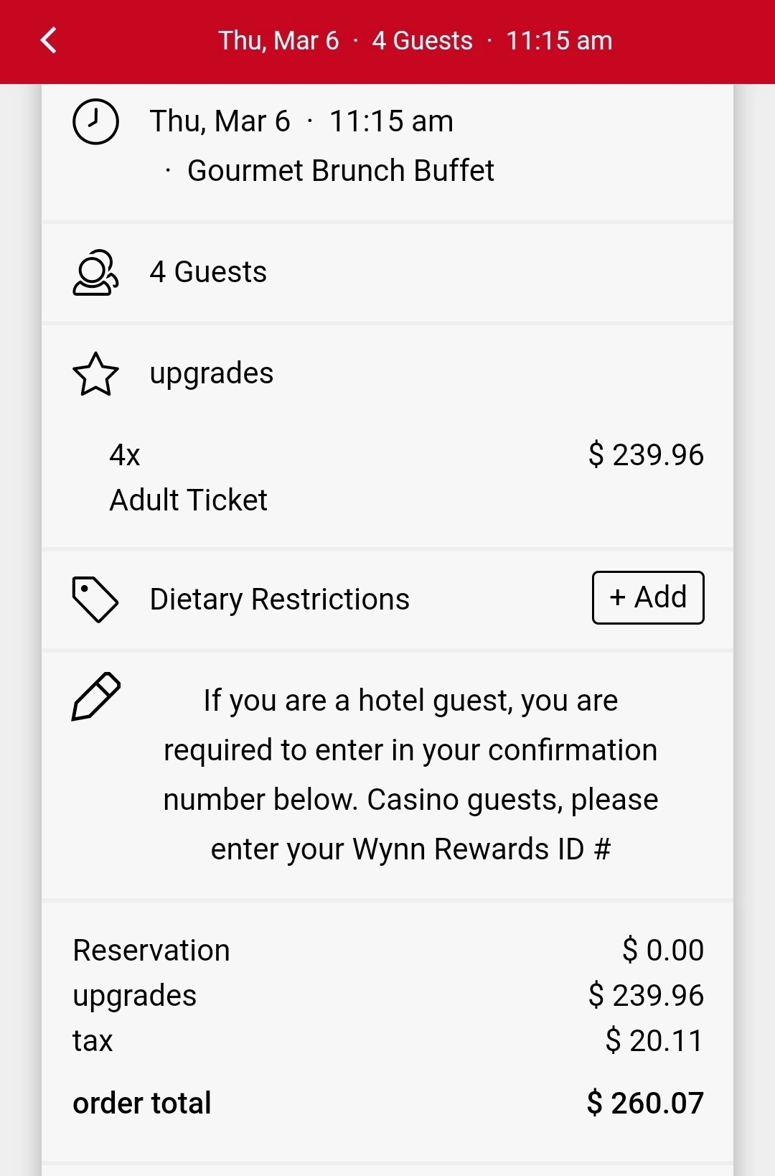This screenshot has width=775, height=1176.
Task: Click the Adult Ticket price $ 239.96
Action: pos(646,455)
